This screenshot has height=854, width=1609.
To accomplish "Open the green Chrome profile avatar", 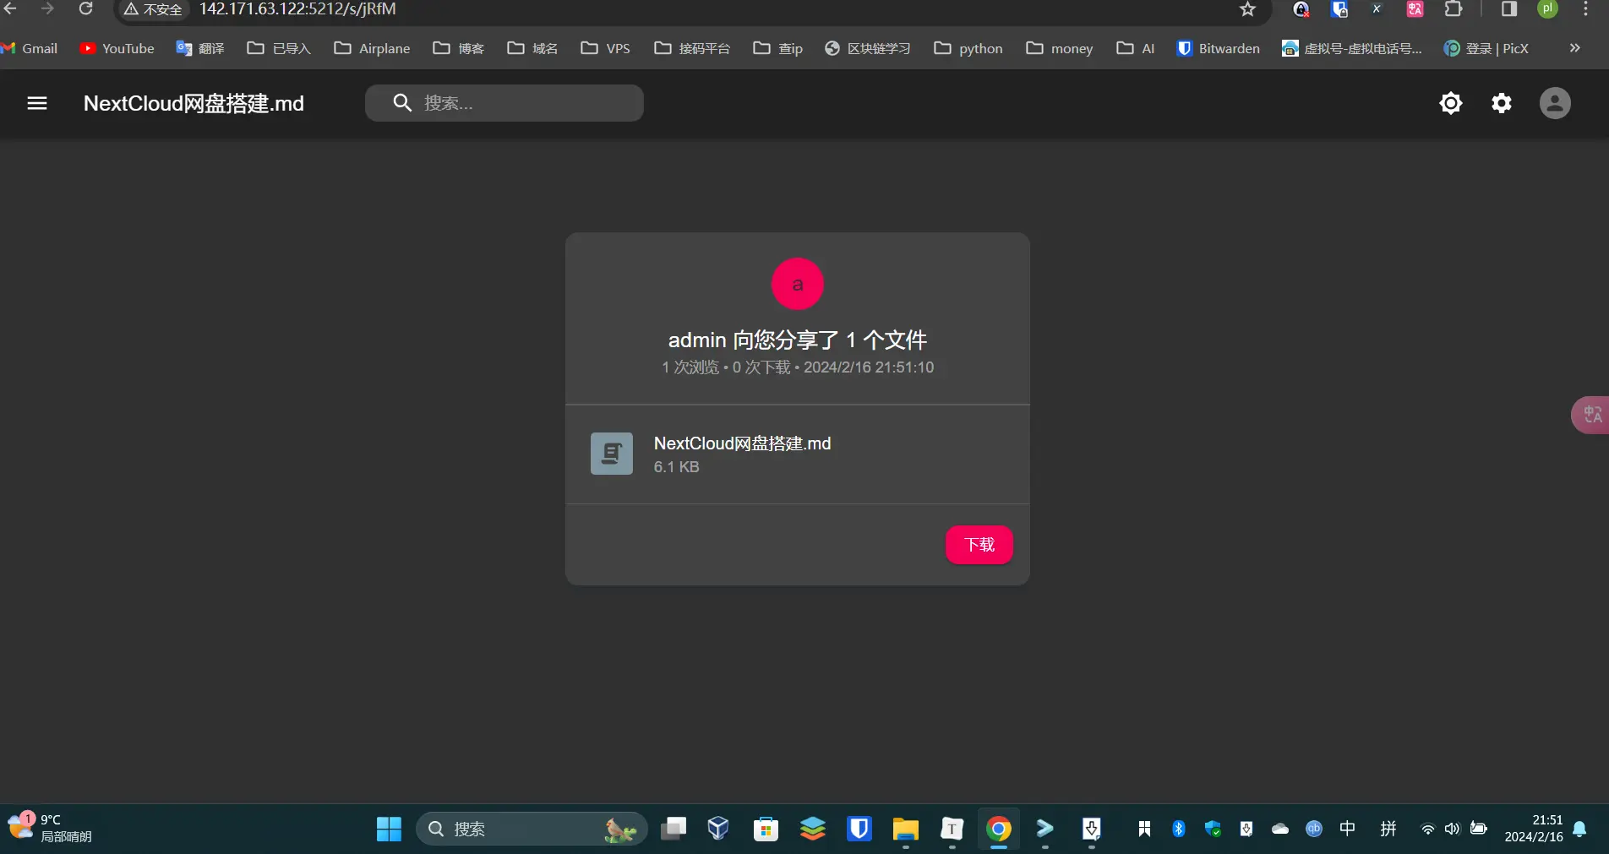I will click(1547, 8).
